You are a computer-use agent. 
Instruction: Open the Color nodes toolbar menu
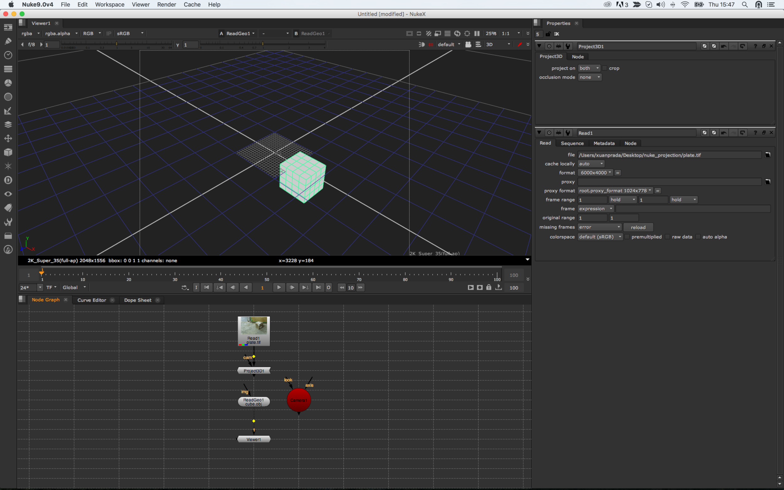click(8, 83)
